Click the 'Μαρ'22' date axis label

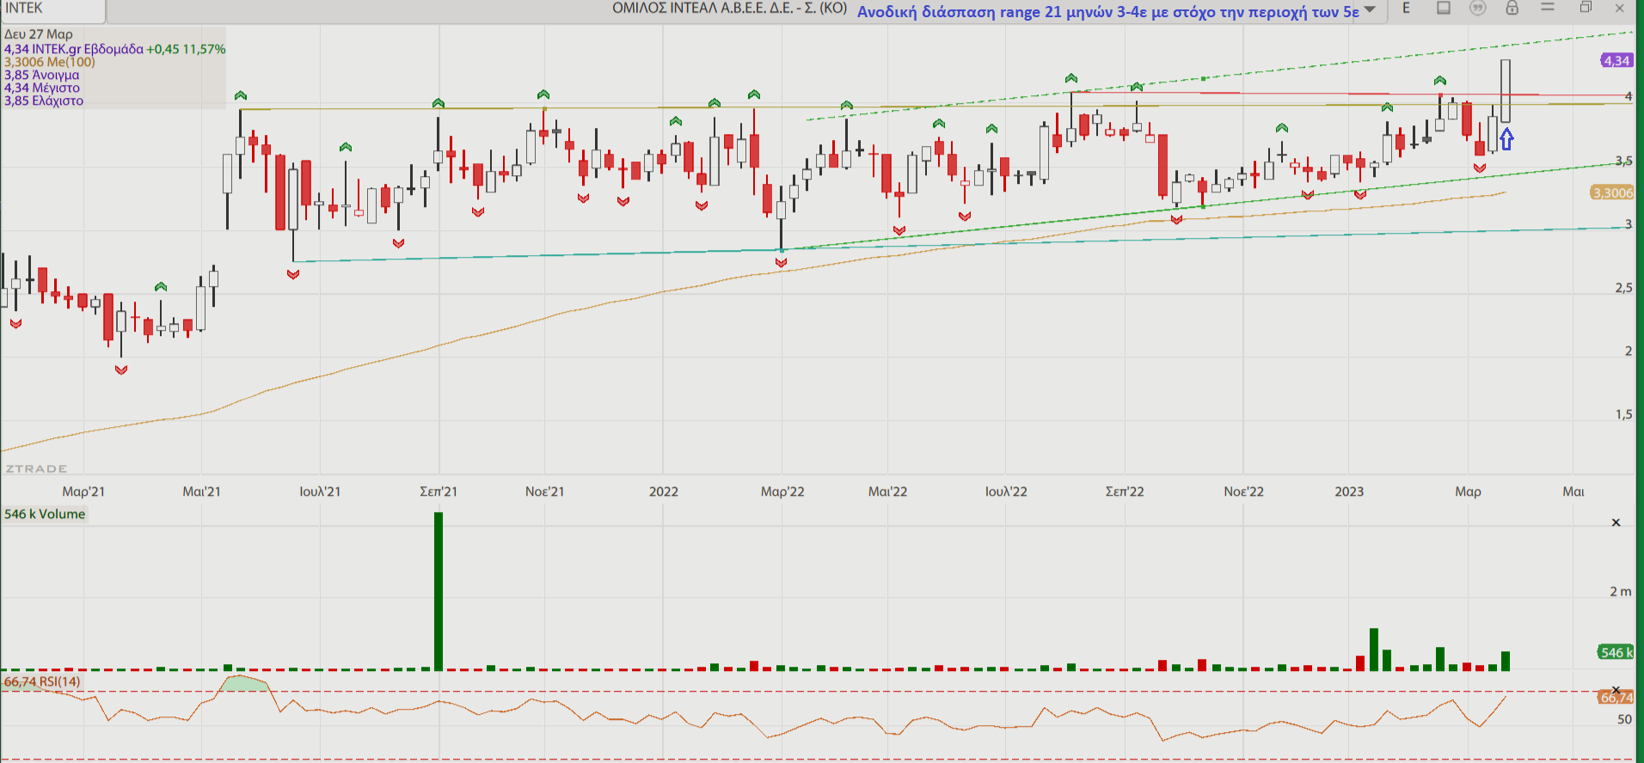pos(782,491)
